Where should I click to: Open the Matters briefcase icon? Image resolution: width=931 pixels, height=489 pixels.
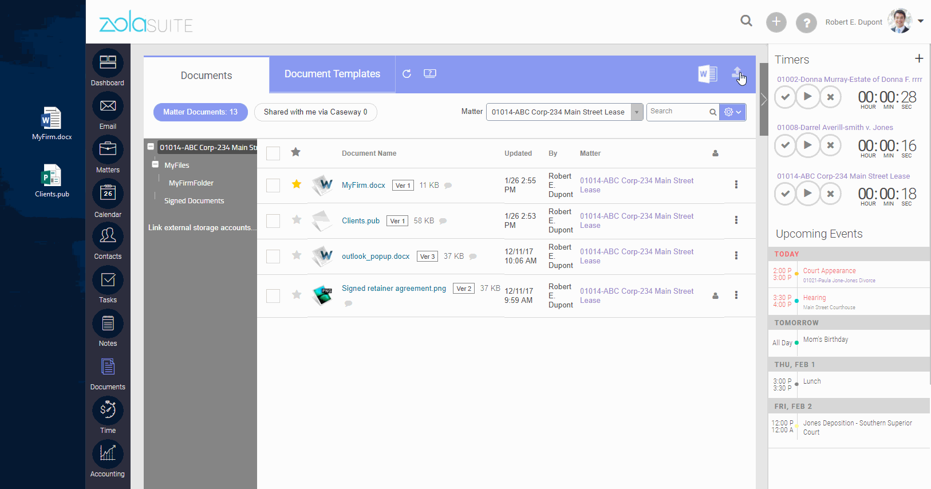(x=108, y=149)
